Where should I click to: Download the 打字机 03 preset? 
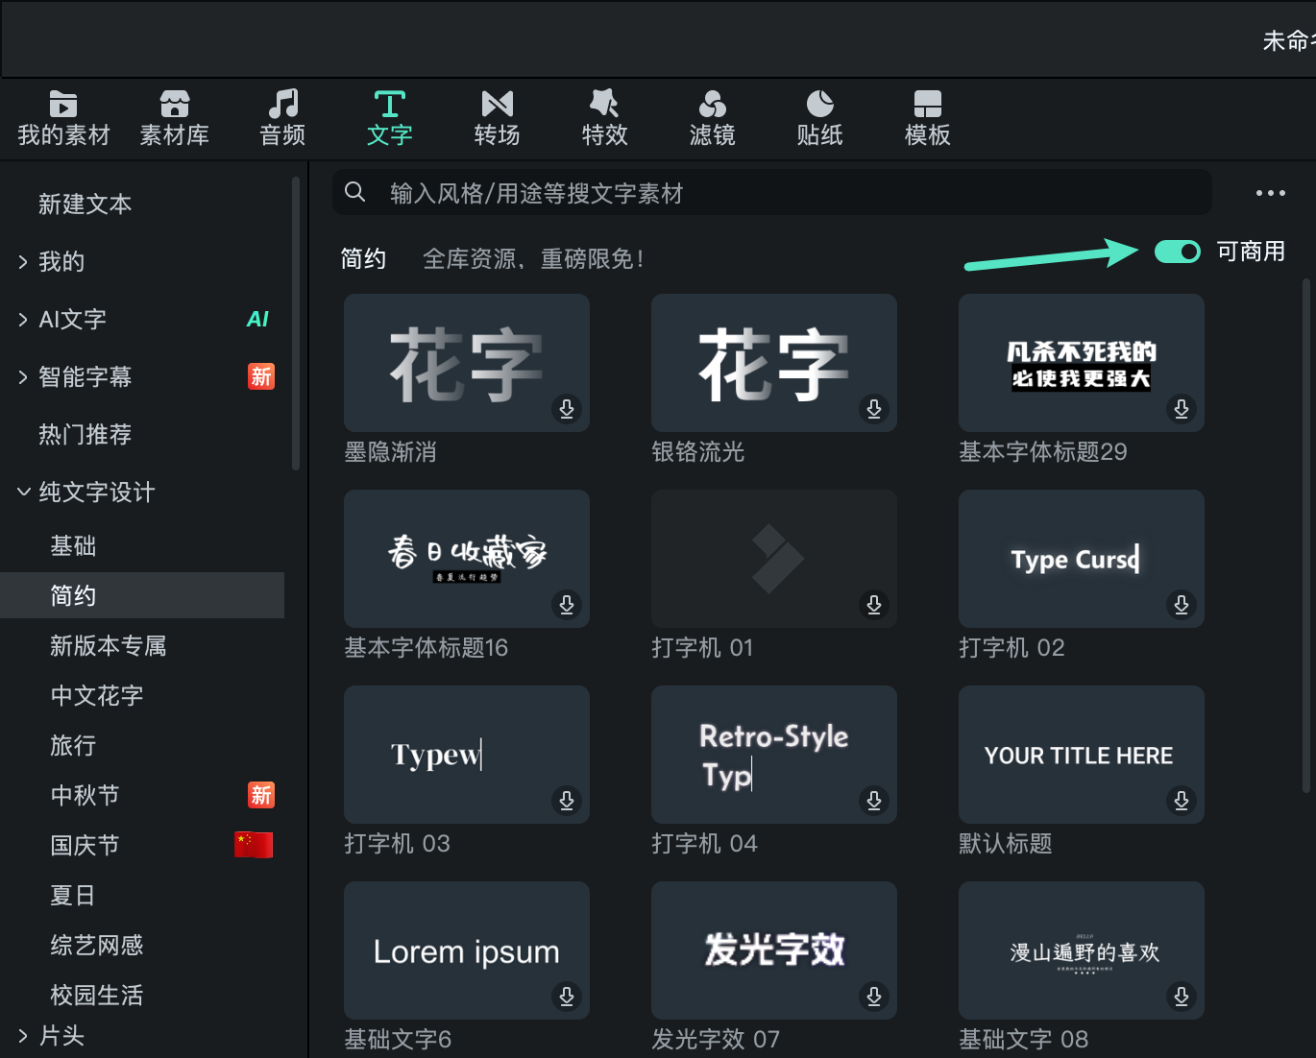click(x=567, y=801)
